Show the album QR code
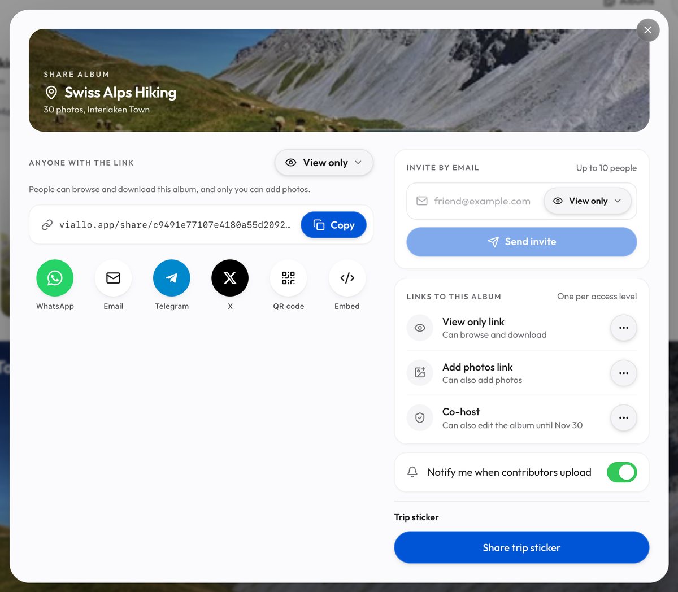The width and height of the screenshot is (678, 592). (x=288, y=278)
